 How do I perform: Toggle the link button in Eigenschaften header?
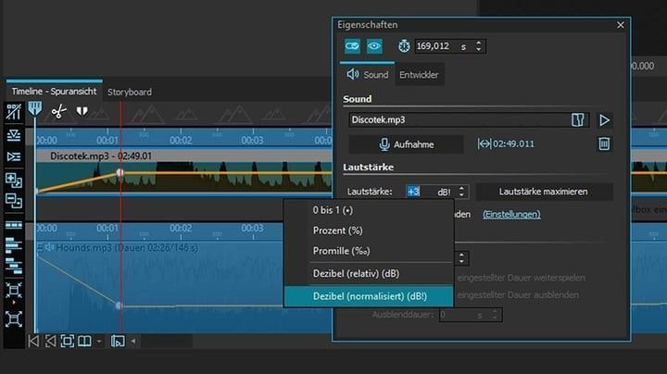(354, 45)
